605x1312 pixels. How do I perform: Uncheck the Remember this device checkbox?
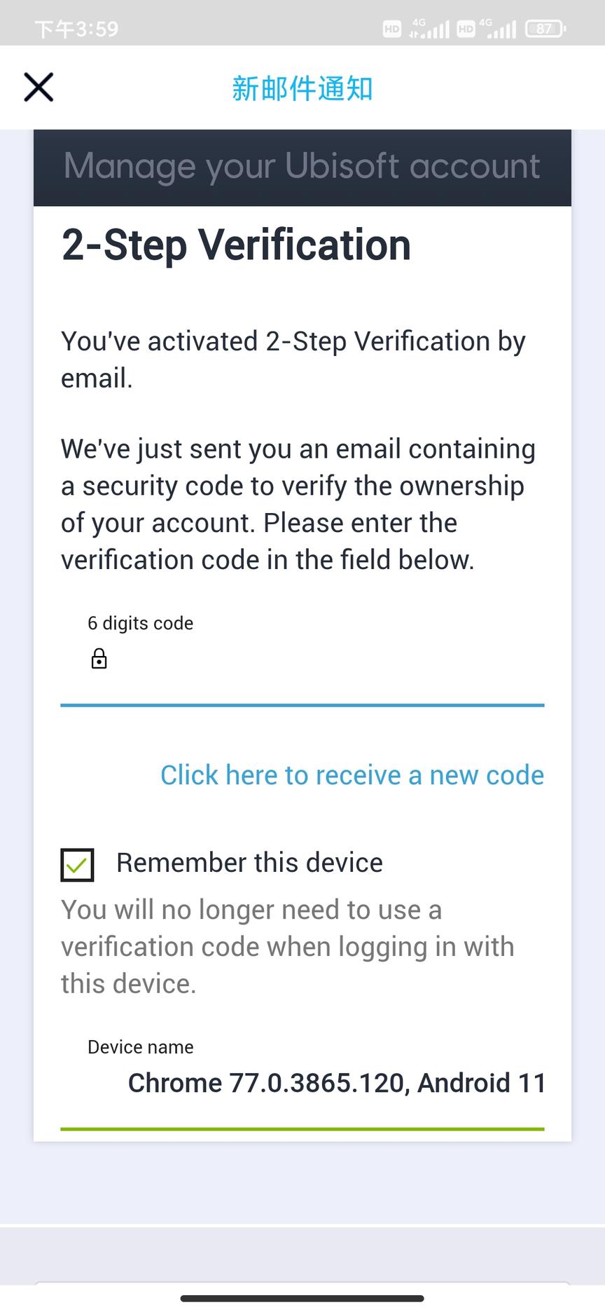click(77, 864)
